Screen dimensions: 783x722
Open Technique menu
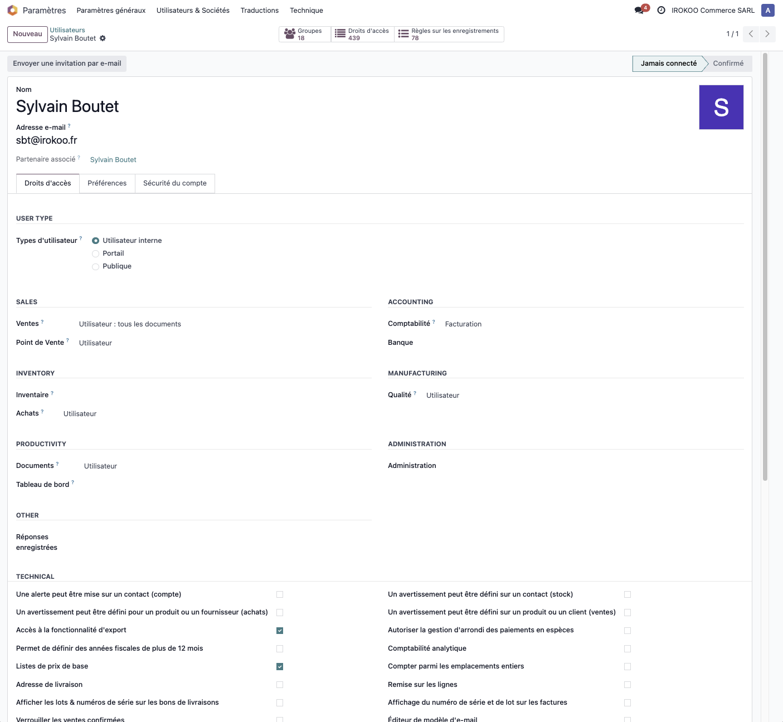306,10
